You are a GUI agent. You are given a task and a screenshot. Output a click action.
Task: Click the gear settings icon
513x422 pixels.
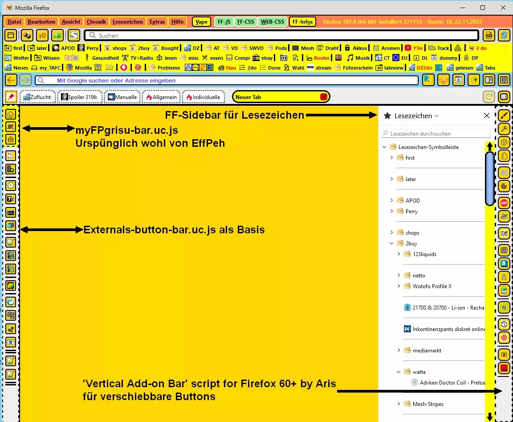click(x=504, y=142)
